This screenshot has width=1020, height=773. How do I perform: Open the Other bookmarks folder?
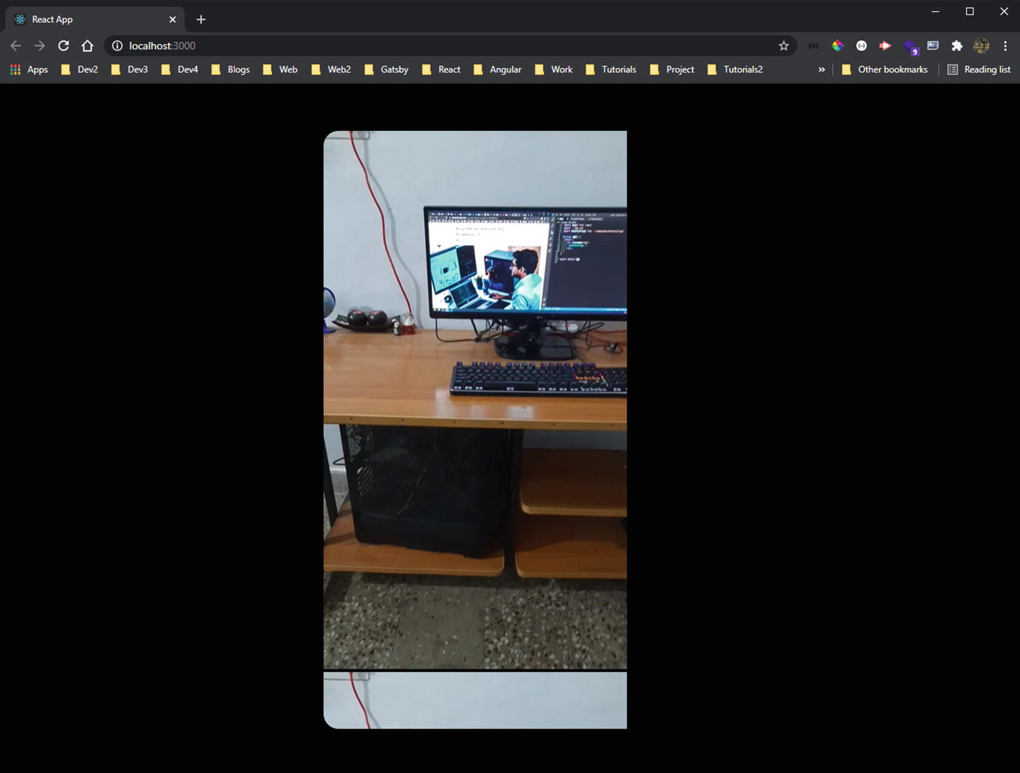[x=885, y=70]
